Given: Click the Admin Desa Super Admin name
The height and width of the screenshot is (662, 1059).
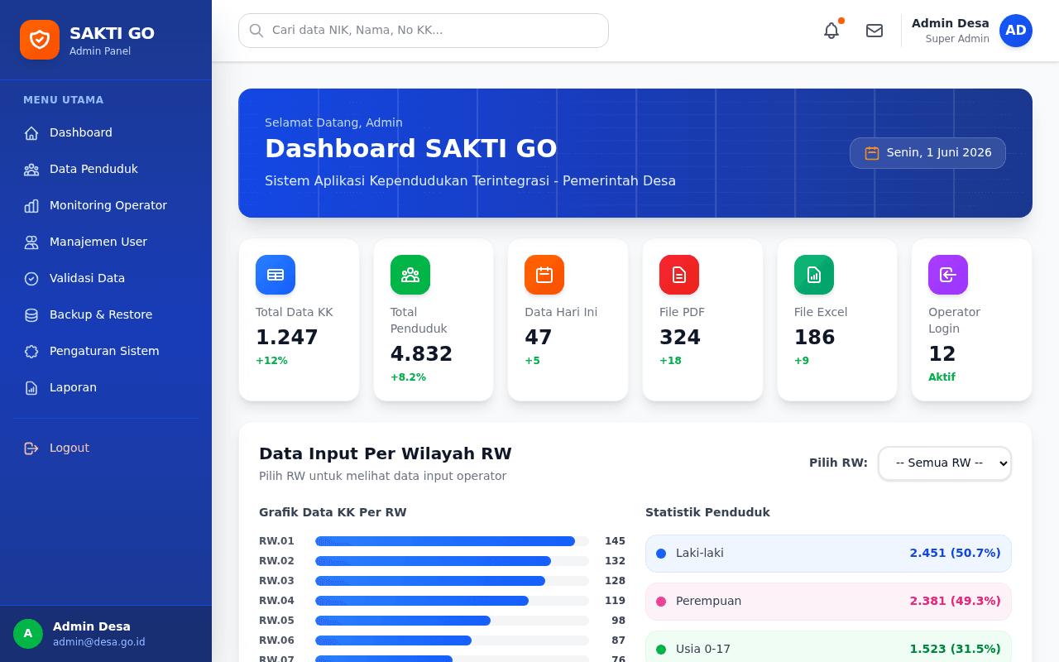Looking at the screenshot, I should point(951,31).
